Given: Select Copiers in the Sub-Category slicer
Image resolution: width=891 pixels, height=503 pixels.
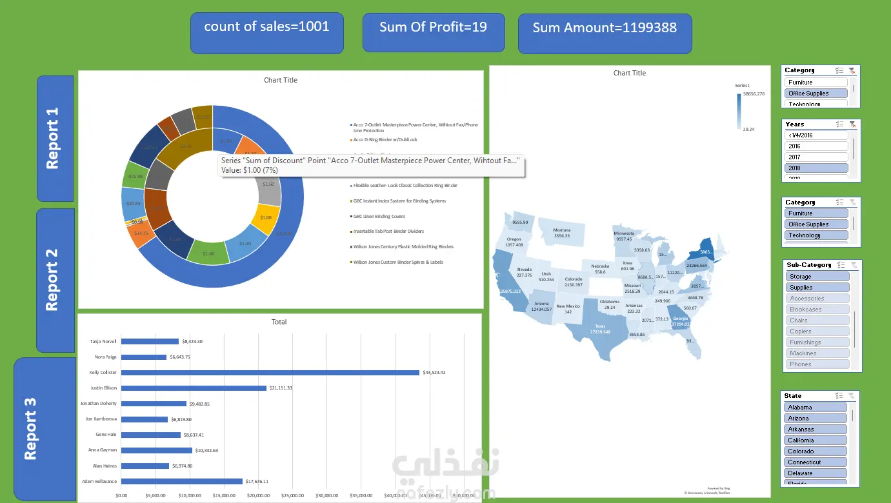Looking at the screenshot, I should (818, 331).
